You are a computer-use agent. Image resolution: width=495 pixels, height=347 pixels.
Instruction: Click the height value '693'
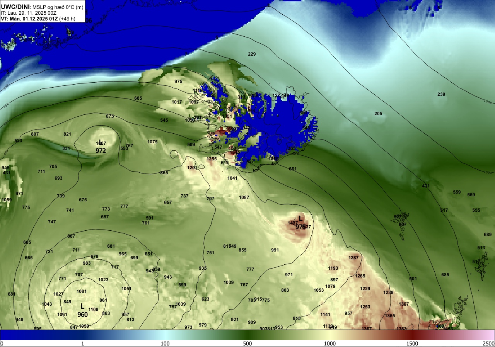tap(58, 178)
